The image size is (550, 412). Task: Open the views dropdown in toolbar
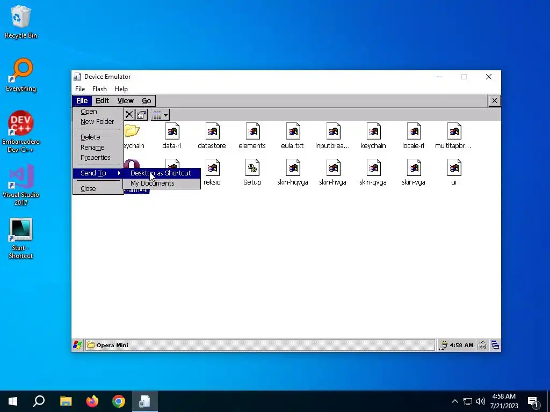(160, 115)
